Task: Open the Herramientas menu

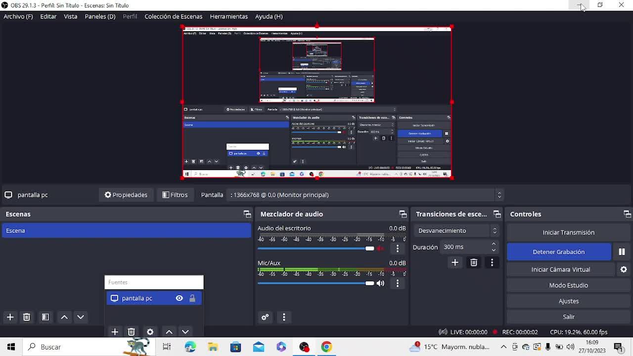Action: click(228, 16)
